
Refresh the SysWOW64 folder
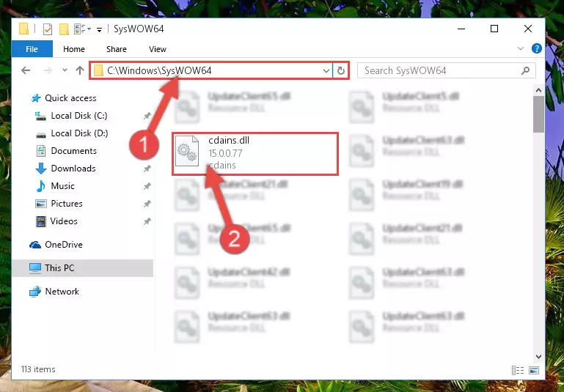[340, 71]
